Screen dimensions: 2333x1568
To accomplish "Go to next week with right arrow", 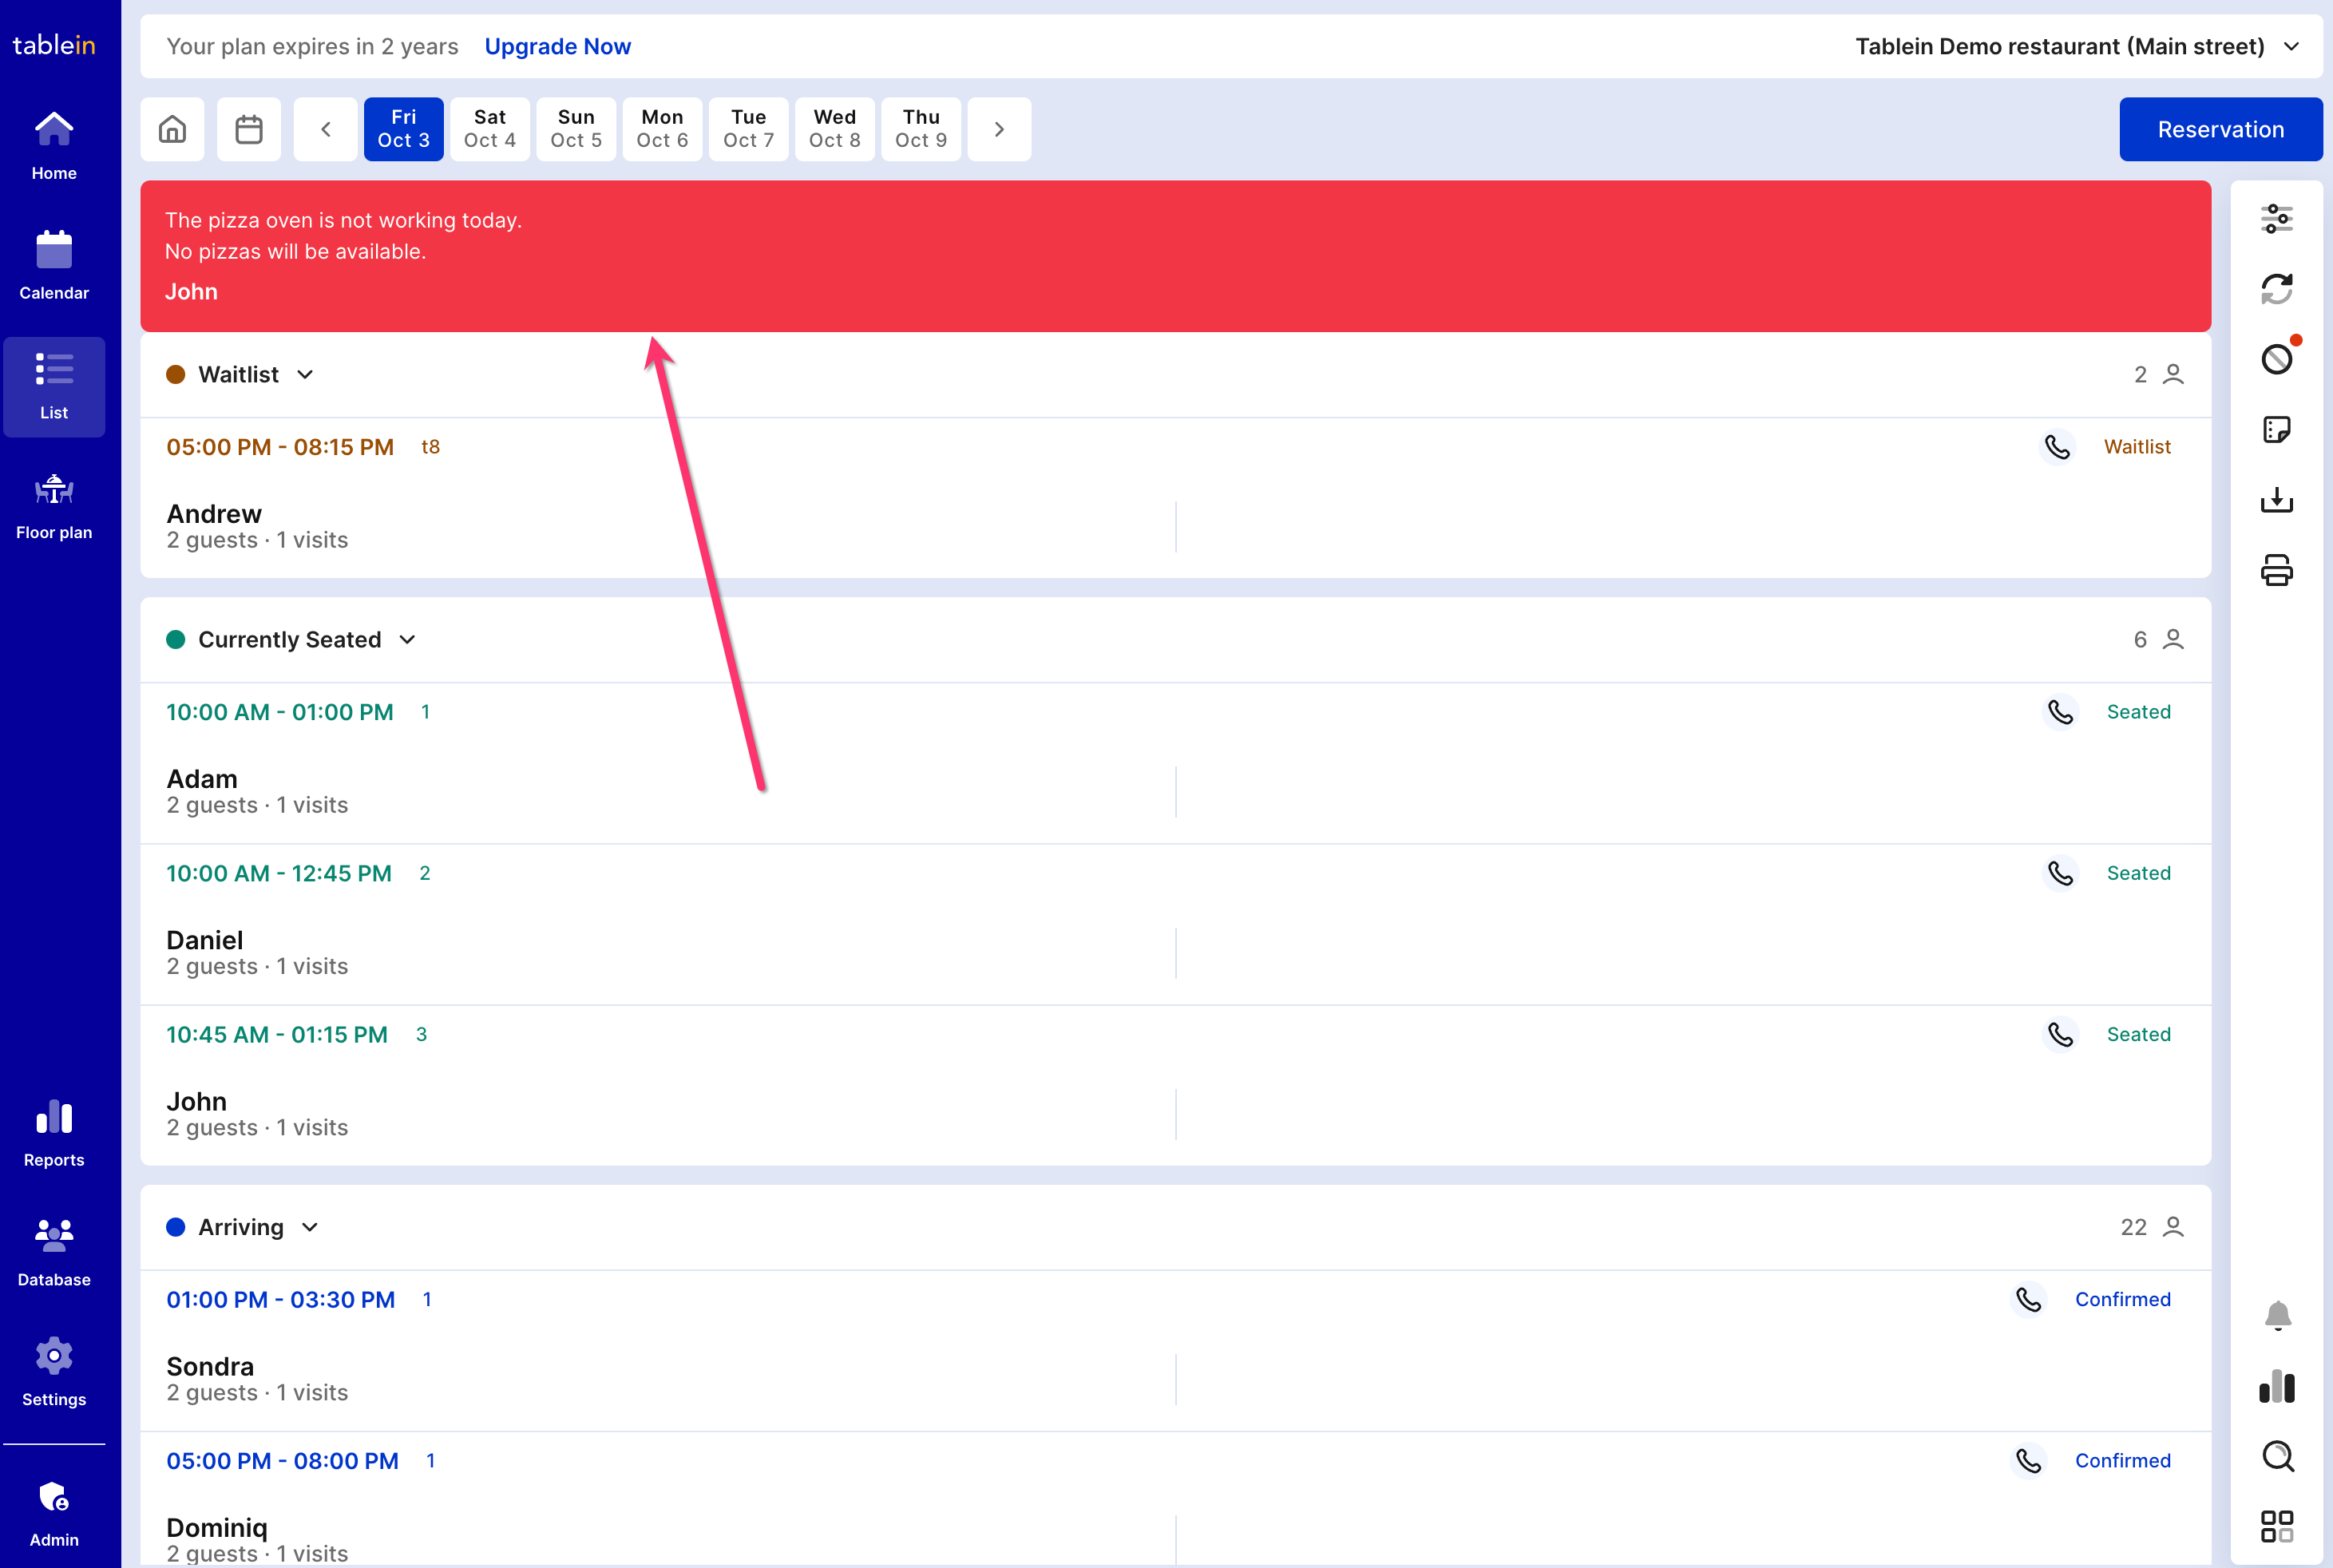I will pyautogui.click(x=998, y=129).
